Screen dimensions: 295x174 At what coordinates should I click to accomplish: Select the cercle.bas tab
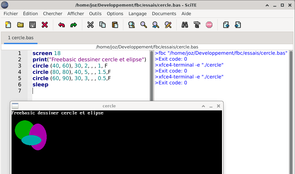tap(21, 38)
